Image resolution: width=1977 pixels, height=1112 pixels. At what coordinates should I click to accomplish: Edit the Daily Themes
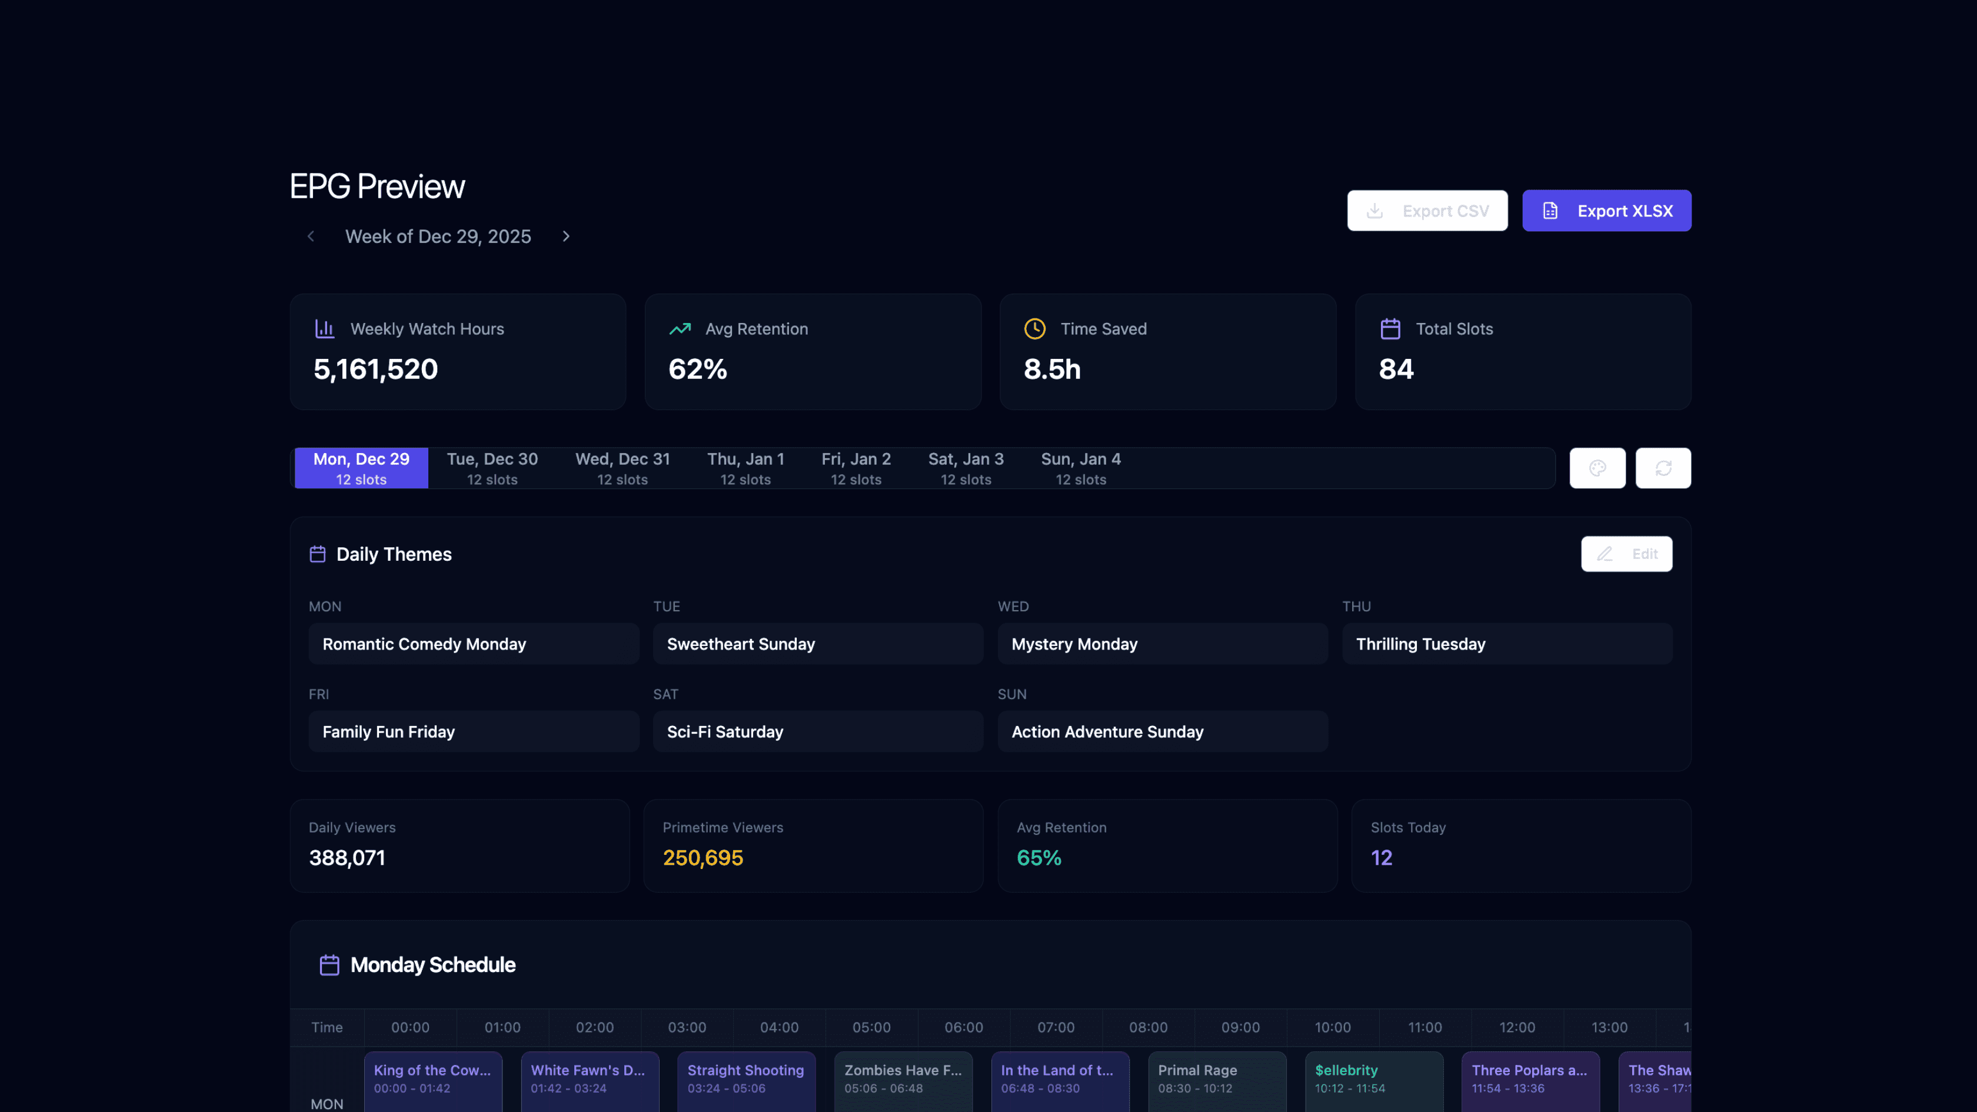[1626, 554]
